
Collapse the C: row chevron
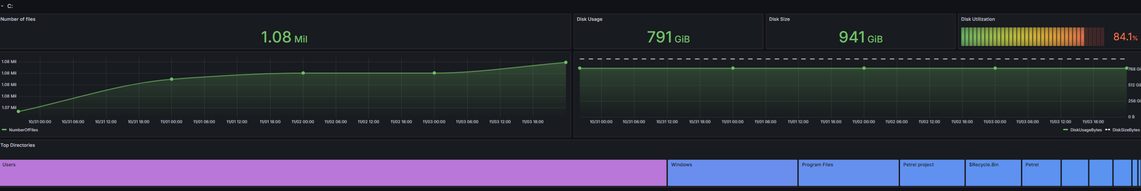click(x=2, y=6)
